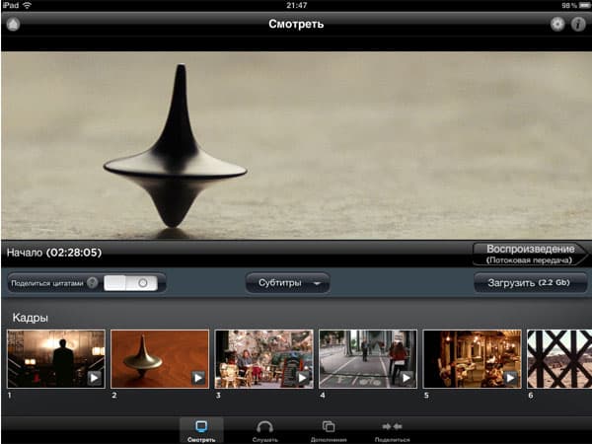Play scene thumbnail 5 of the restaurant
This screenshot has height=444, width=592.
tap(472, 359)
